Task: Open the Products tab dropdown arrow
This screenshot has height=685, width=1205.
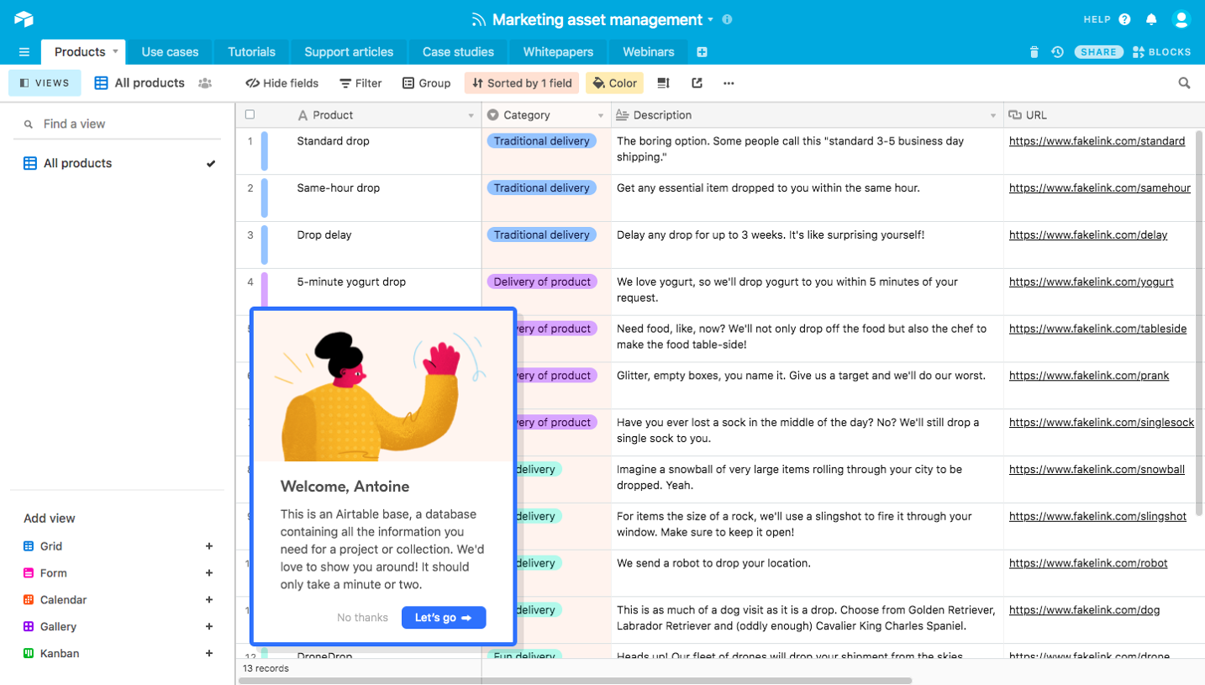Action: tap(116, 52)
